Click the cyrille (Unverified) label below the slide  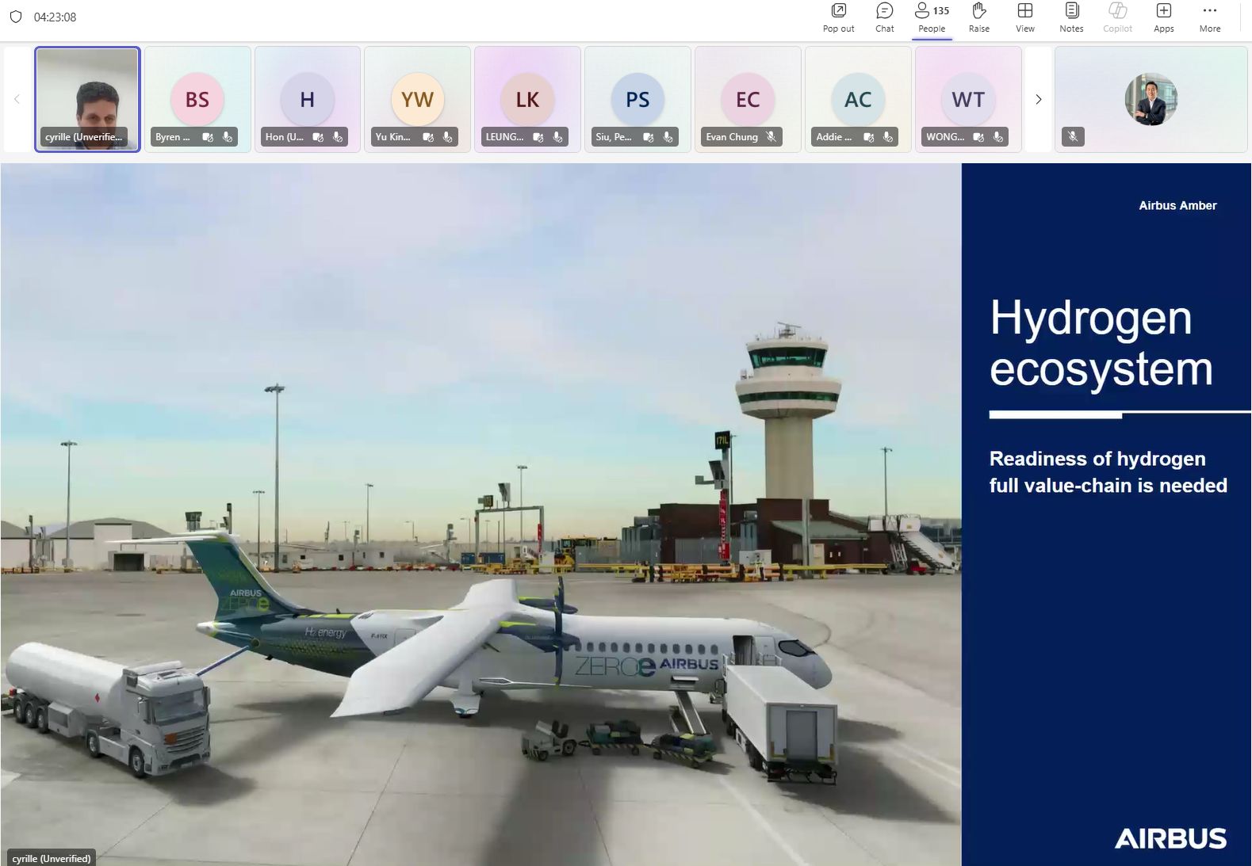point(52,858)
